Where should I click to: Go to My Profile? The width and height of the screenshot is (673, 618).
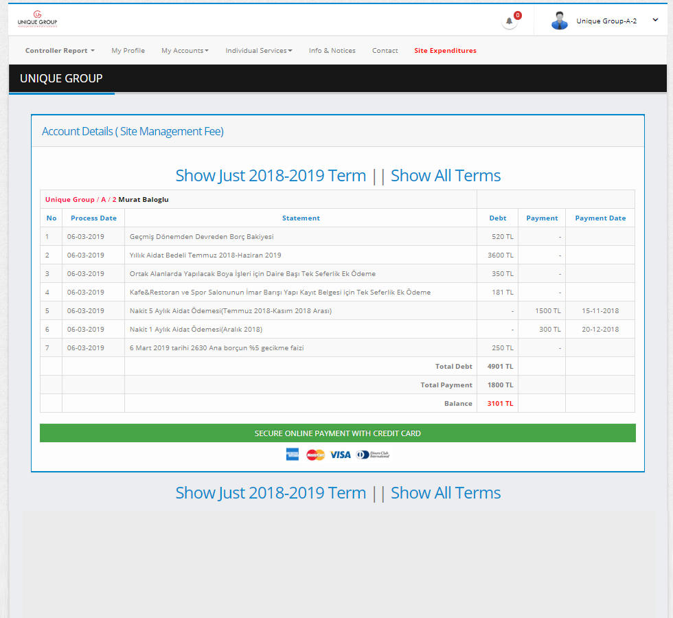128,51
